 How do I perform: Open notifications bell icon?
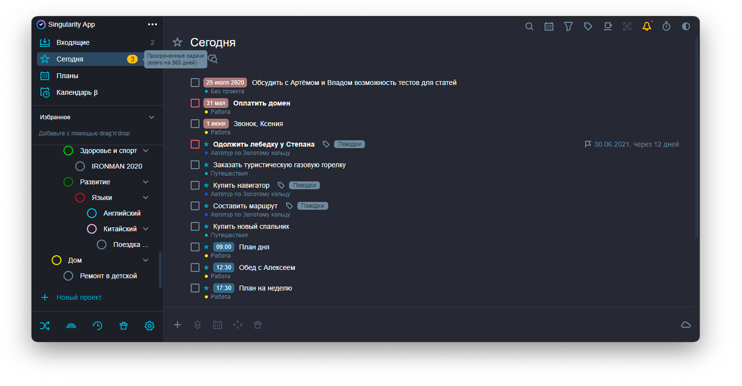pos(647,26)
